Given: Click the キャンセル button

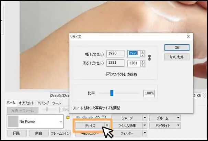Looking at the screenshot, I should click(x=177, y=57).
